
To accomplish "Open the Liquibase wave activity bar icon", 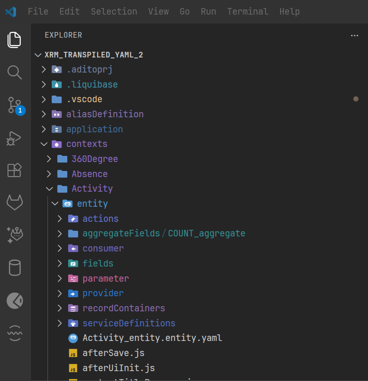I will pos(15,333).
